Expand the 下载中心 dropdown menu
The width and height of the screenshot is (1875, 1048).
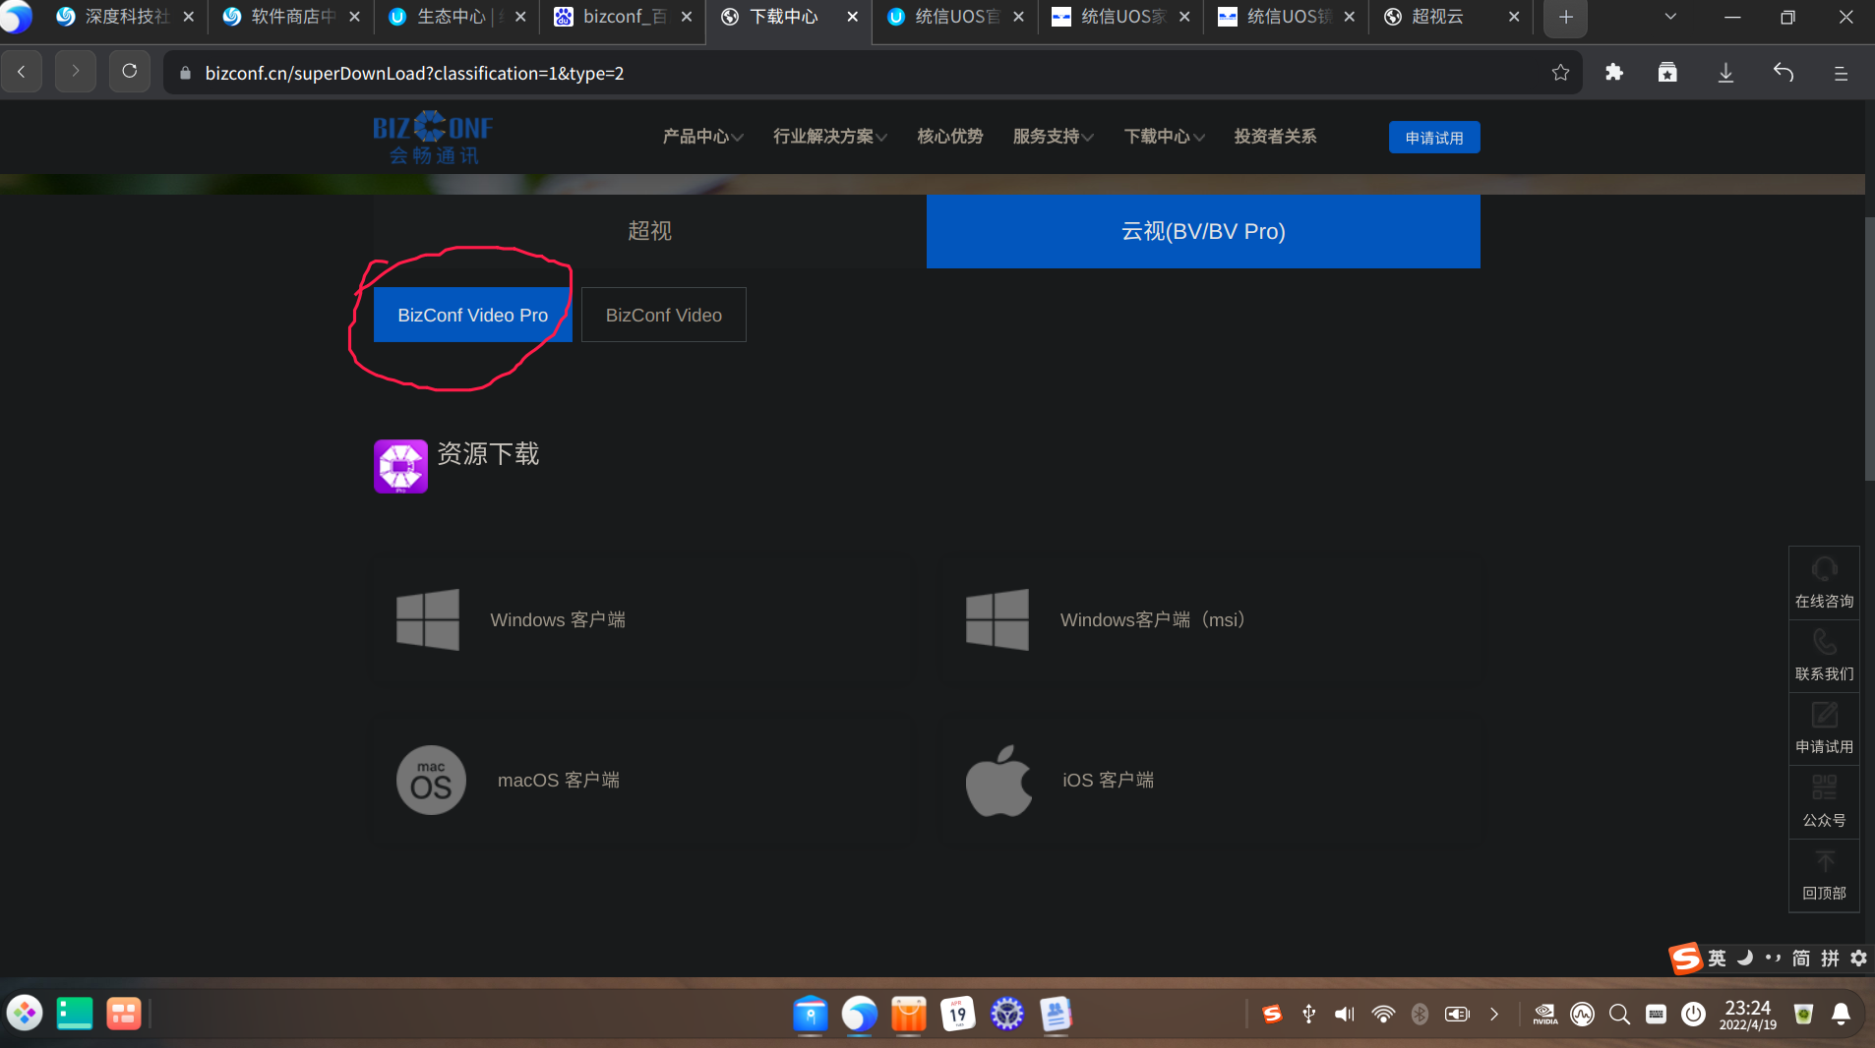click(1161, 137)
